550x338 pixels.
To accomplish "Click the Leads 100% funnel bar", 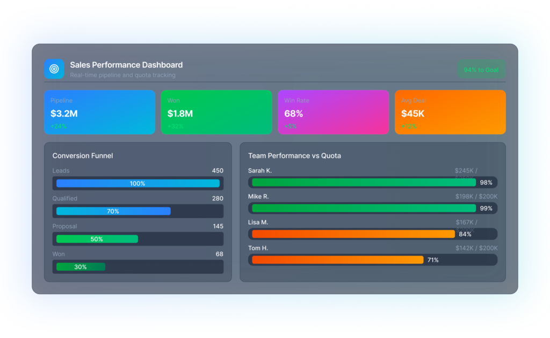I will click(137, 183).
